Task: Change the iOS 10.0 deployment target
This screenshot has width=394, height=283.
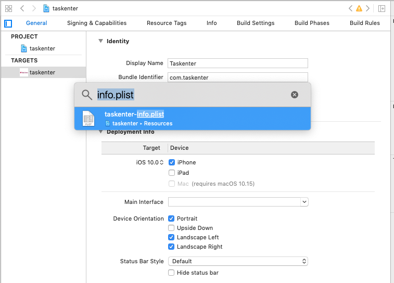Action: [x=150, y=162]
